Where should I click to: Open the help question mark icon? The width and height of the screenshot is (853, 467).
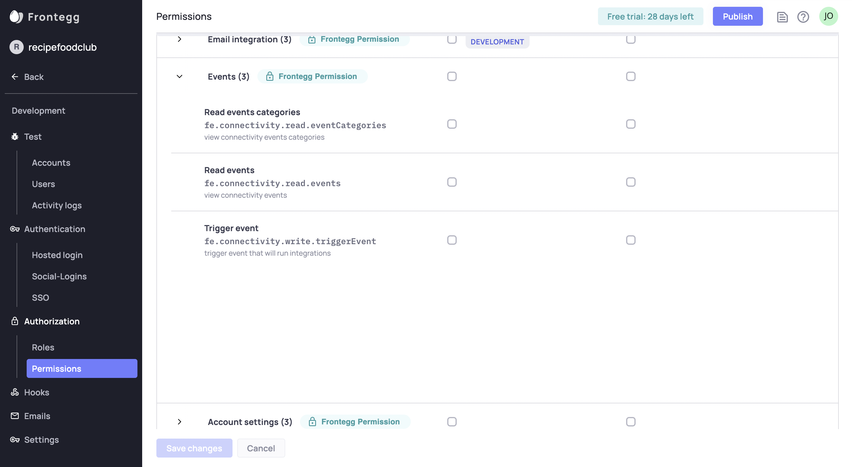[x=803, y=17]
